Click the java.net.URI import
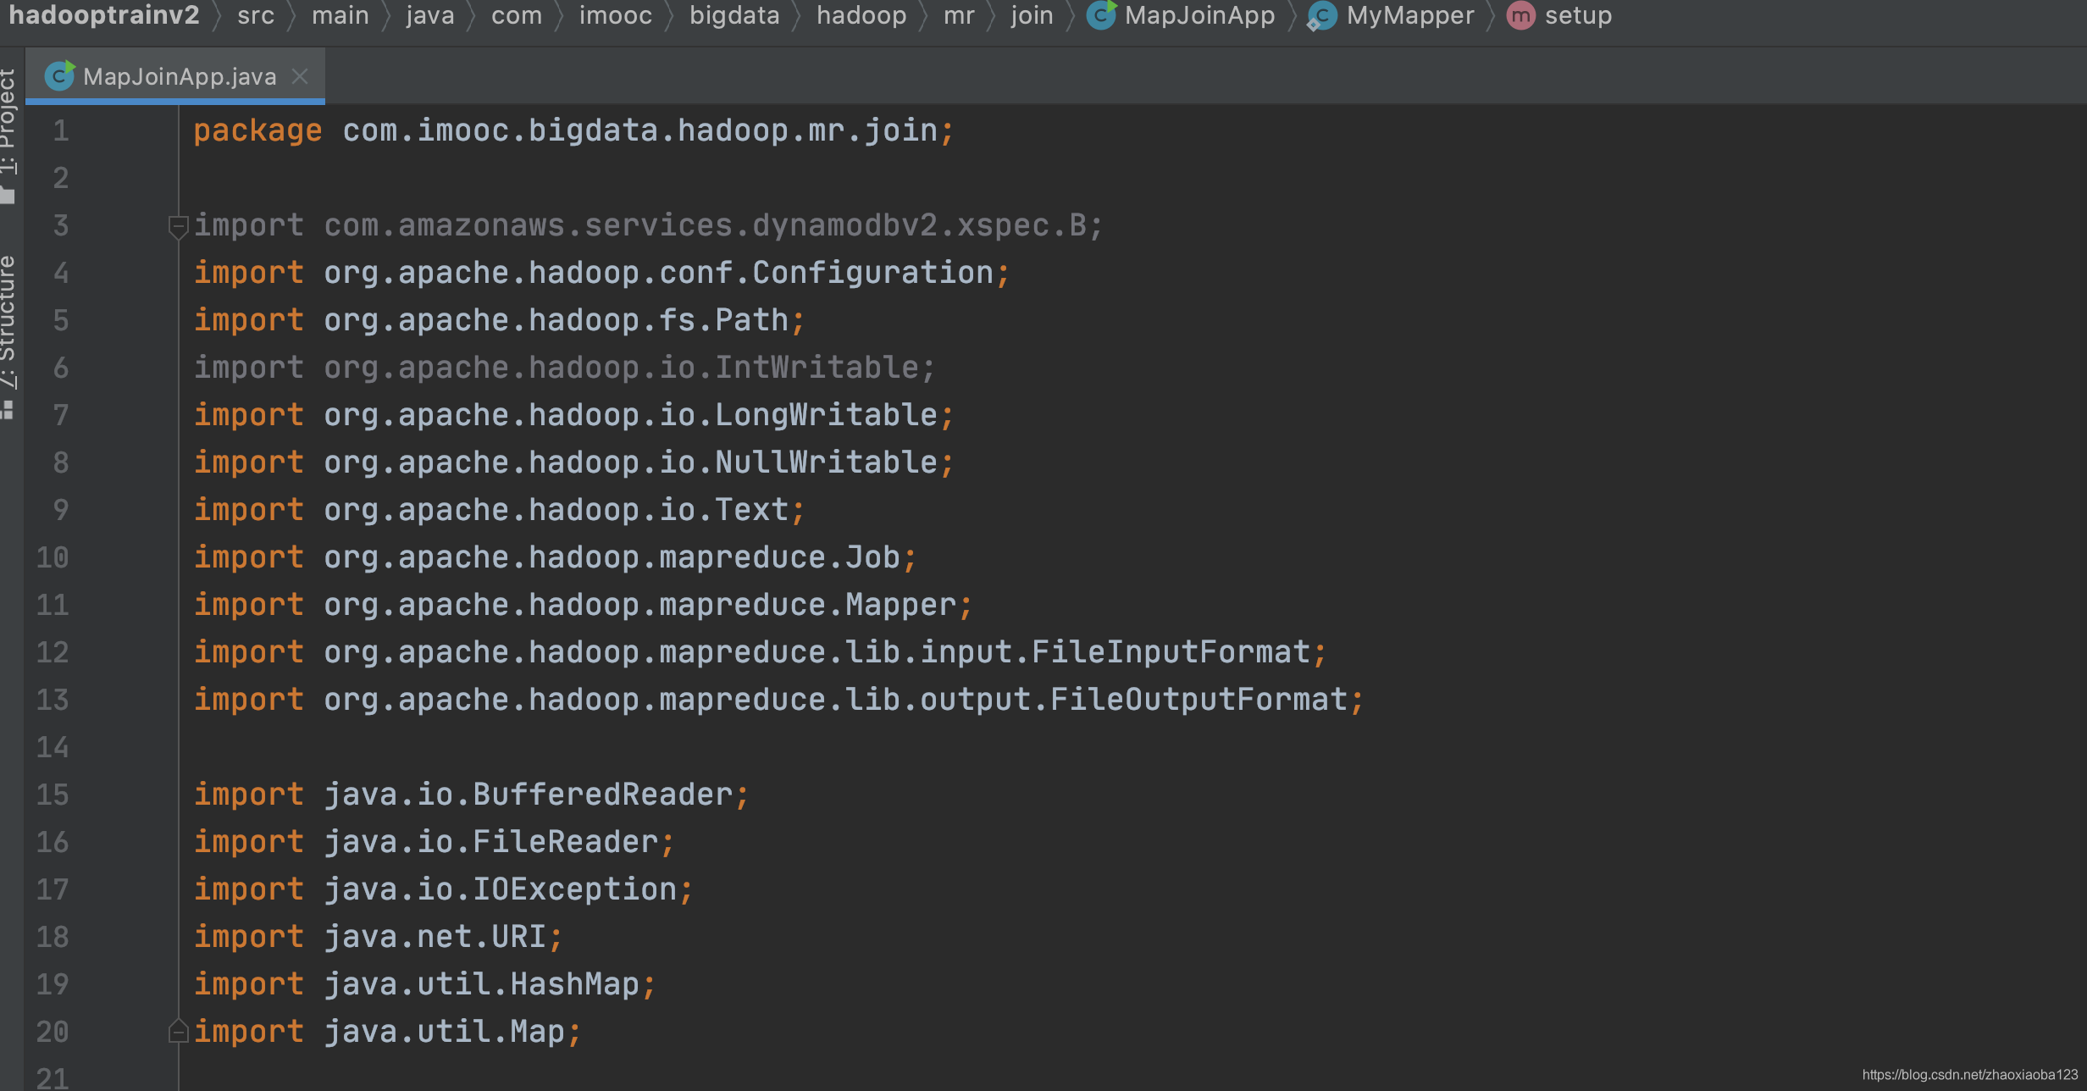Viewport: 2087px width, 1091px height. coord(378,937)
